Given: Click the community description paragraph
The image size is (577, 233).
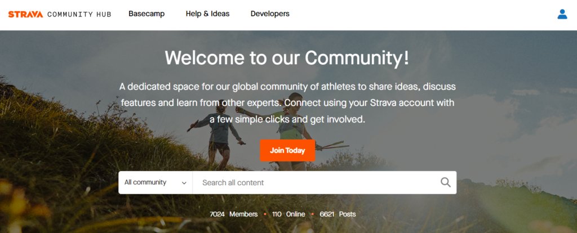Looking at the screenshot, I should click(287, 103).
